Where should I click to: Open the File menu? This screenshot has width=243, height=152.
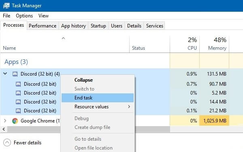click(x=6, y=16)
